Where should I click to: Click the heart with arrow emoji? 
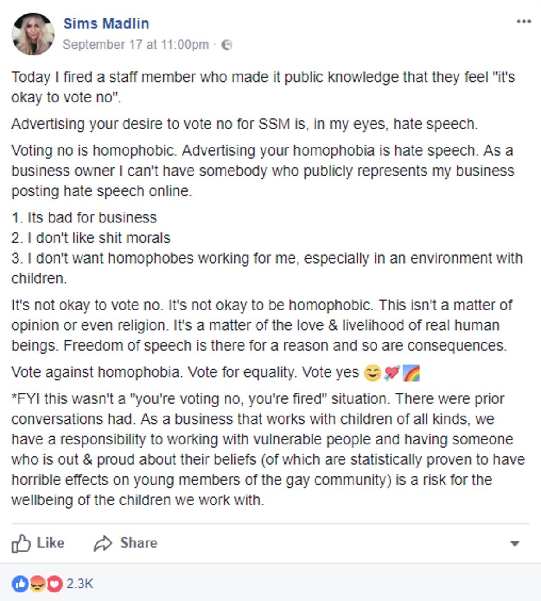[392, 373]
